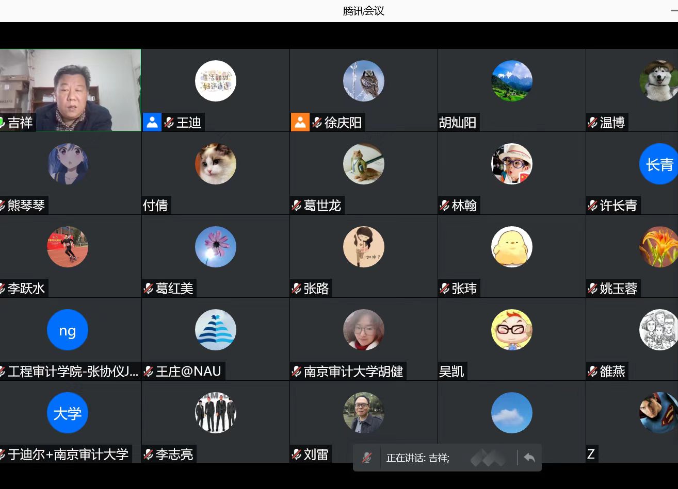This screenshot has height=489, width=678.
Task: Click the 腾讯会议 window title
Action: click(x=364, y=11)
